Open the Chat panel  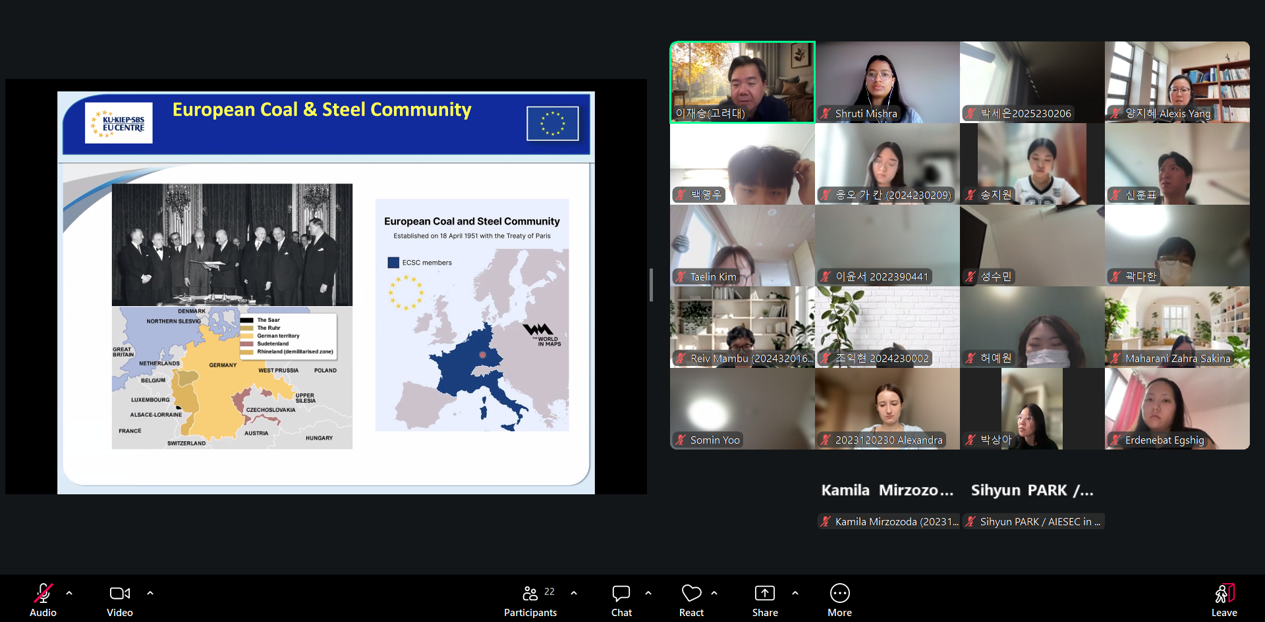(x=621, y=600)
